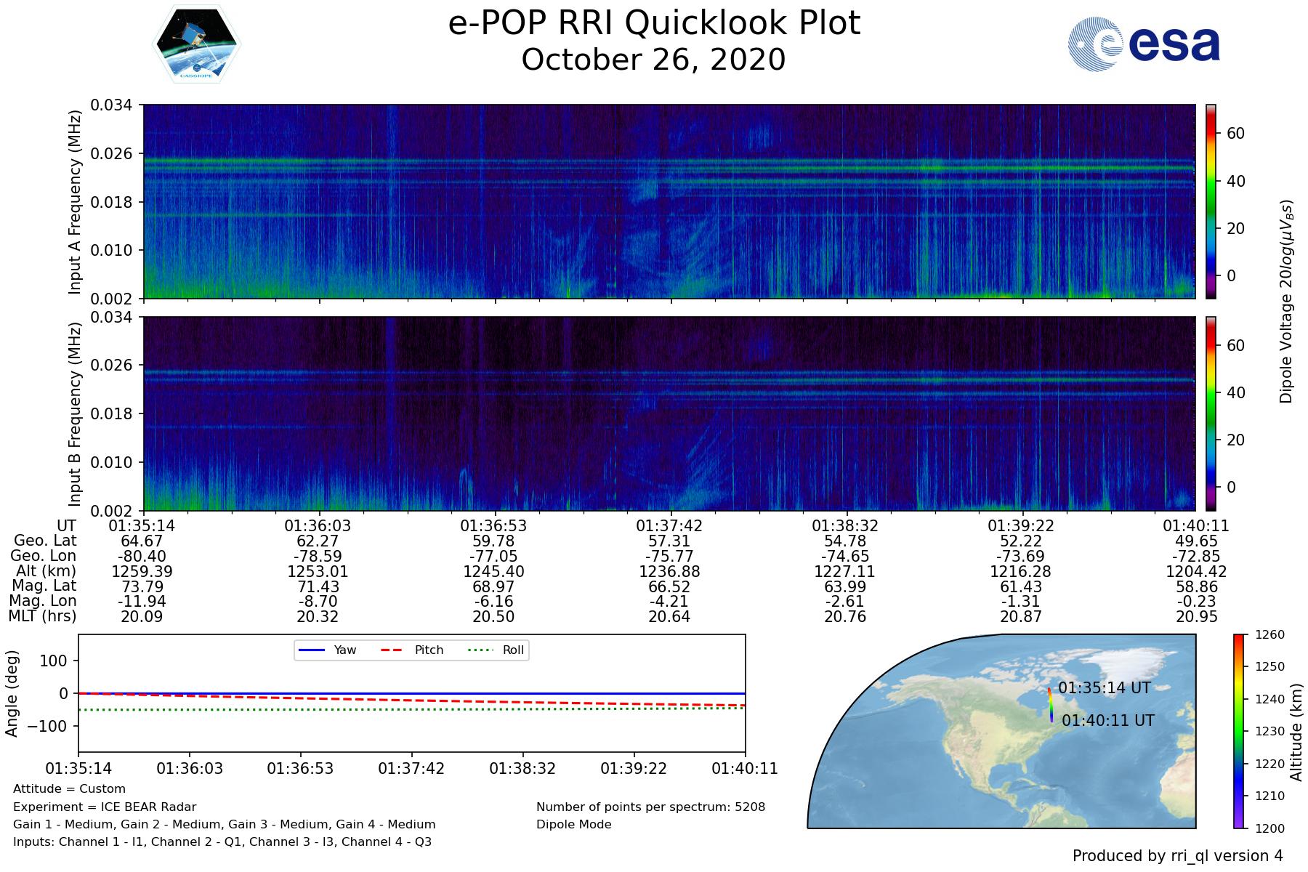This screenshot has height=872, width=1308.
Task: Click the Input A spectrogram colorbar
Action: (1211, 201)
